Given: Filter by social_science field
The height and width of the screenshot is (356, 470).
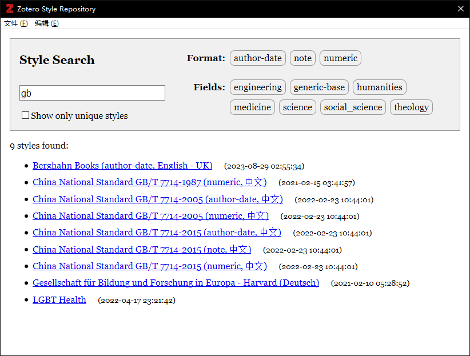Looking at the screenshot, I should click(x=353, y=107).
